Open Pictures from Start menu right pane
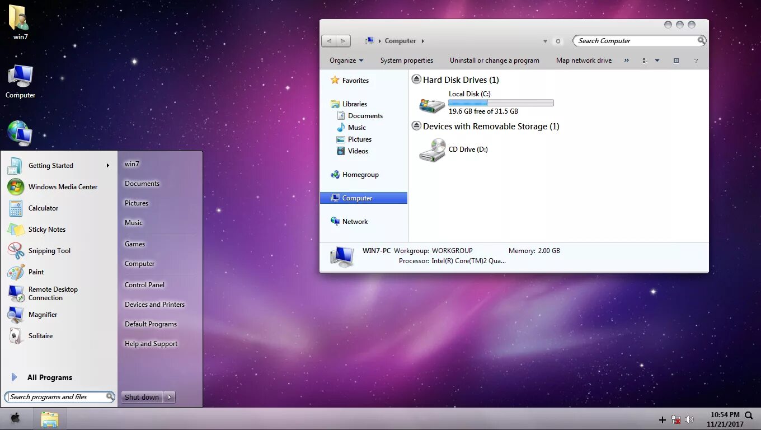Image resolution: width=761 pixels, height=430 pixels. point(137,203)
